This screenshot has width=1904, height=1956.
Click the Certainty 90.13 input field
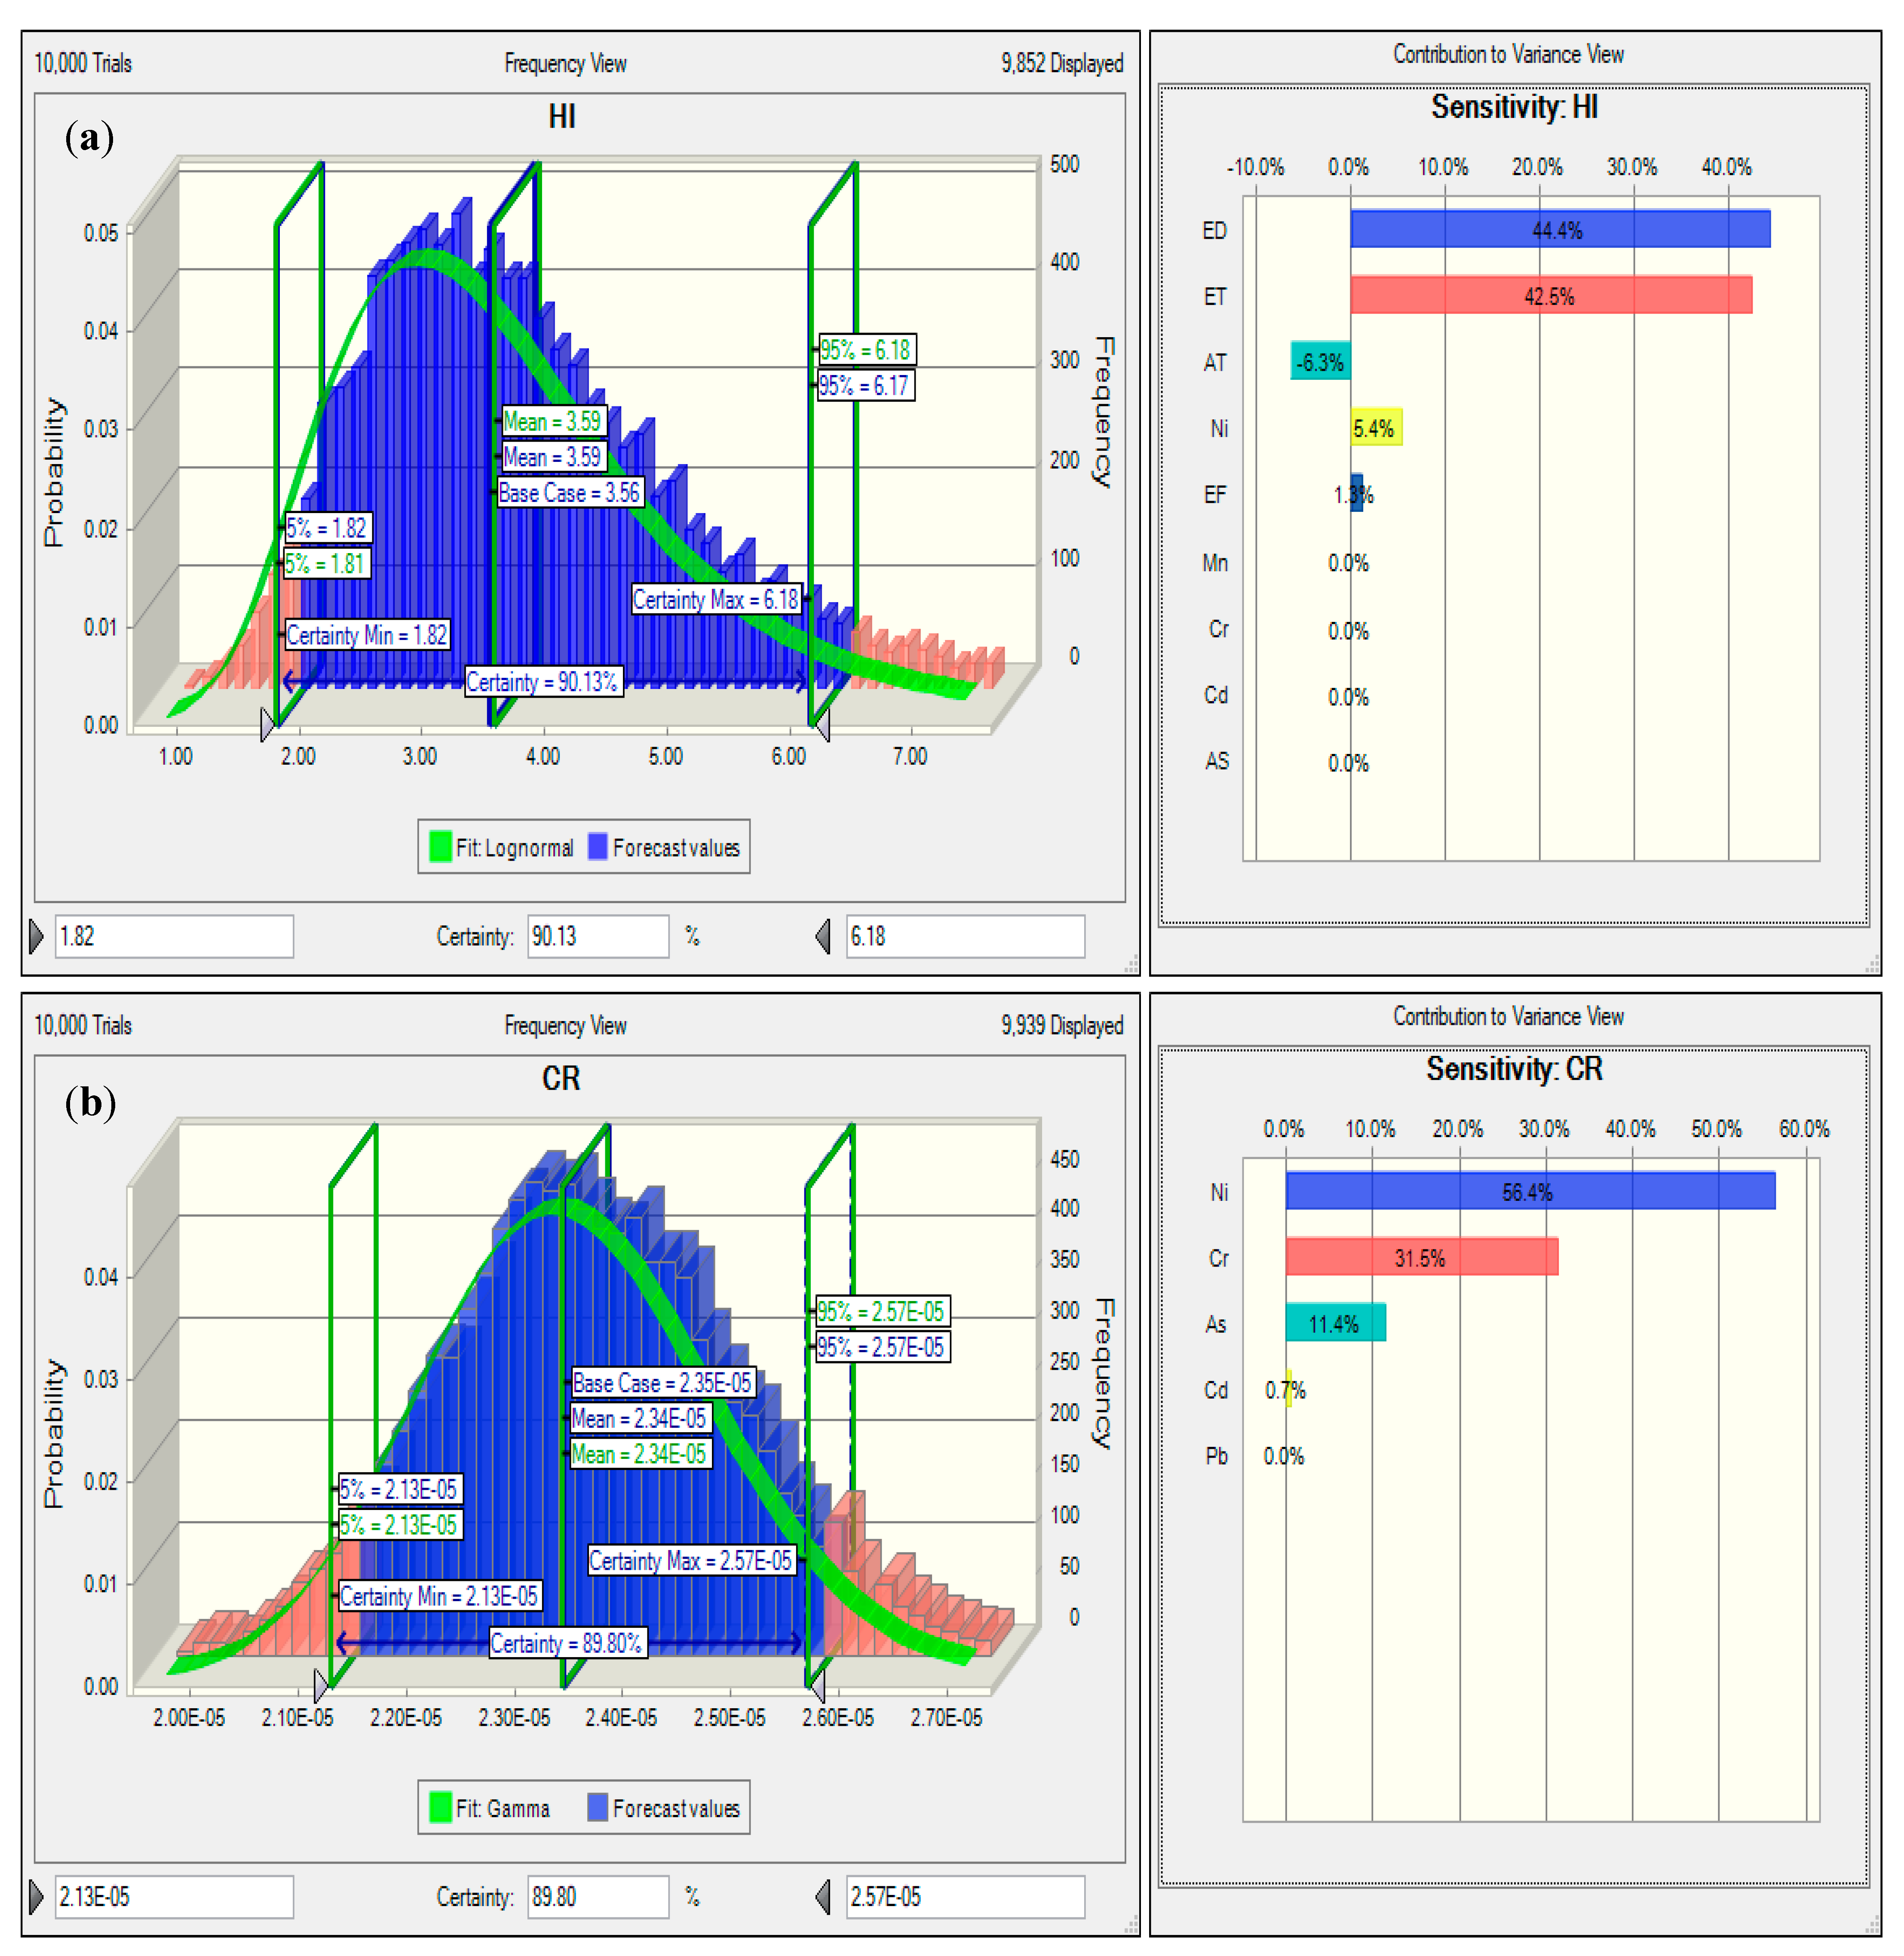[597, 936]
